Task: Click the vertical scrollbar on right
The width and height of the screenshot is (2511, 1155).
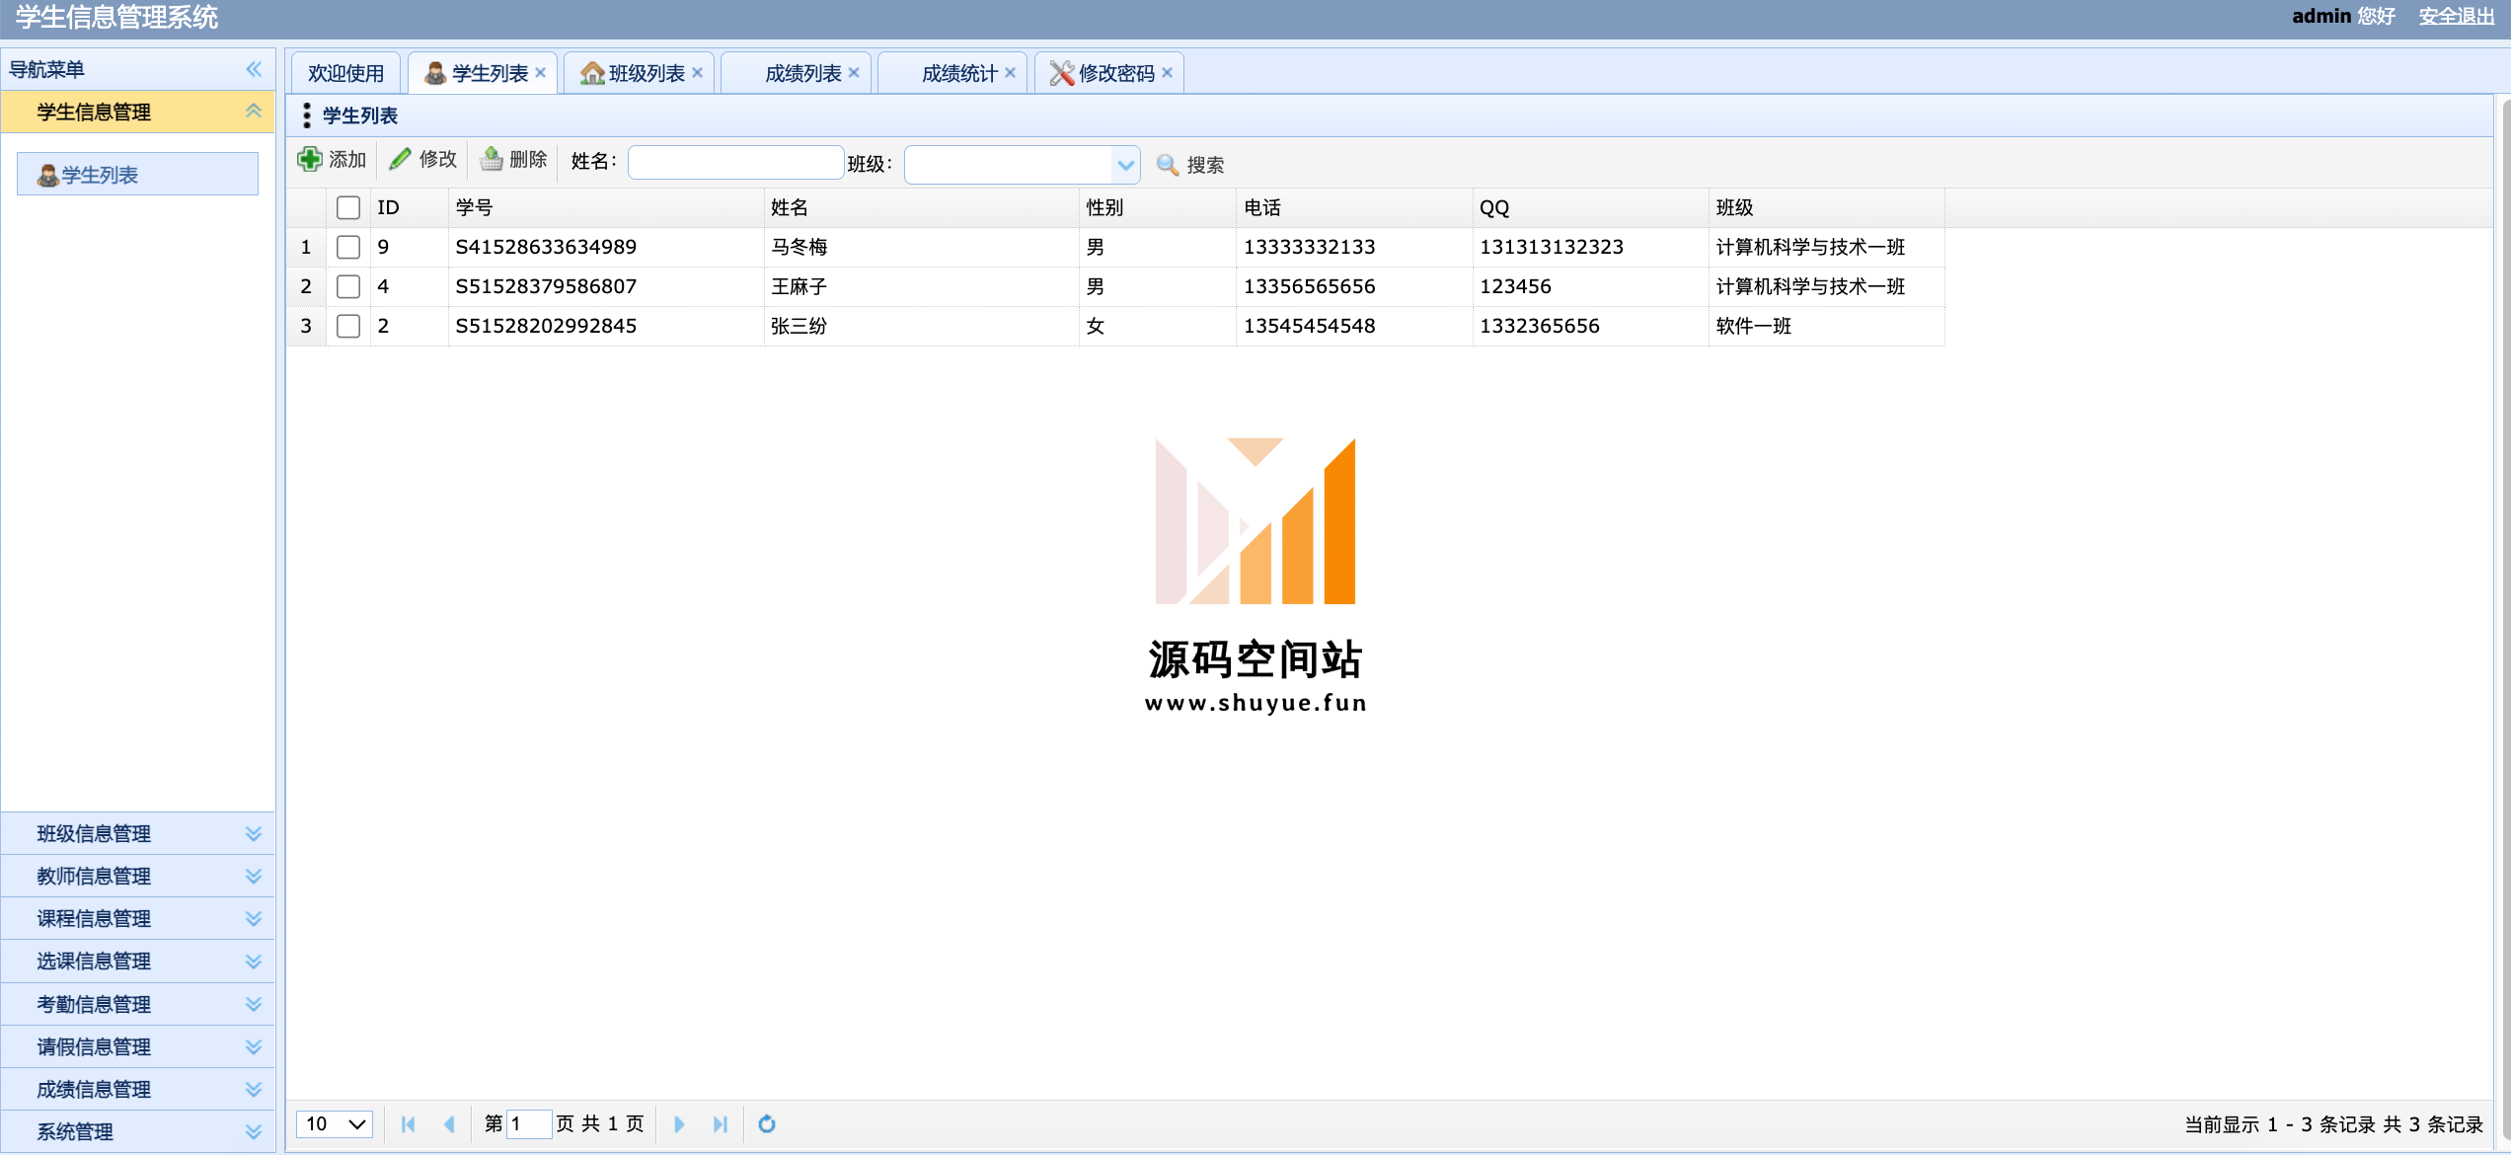Action: pyautogui.click(x=2505, y=622)
